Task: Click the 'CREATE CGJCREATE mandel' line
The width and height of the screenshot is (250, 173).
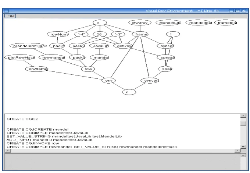Action: [37, 130]
